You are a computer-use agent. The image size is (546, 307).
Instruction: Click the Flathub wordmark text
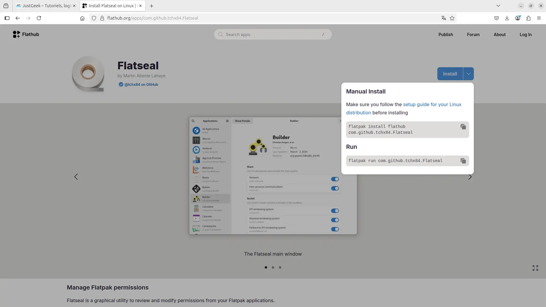tap(30, 34)
